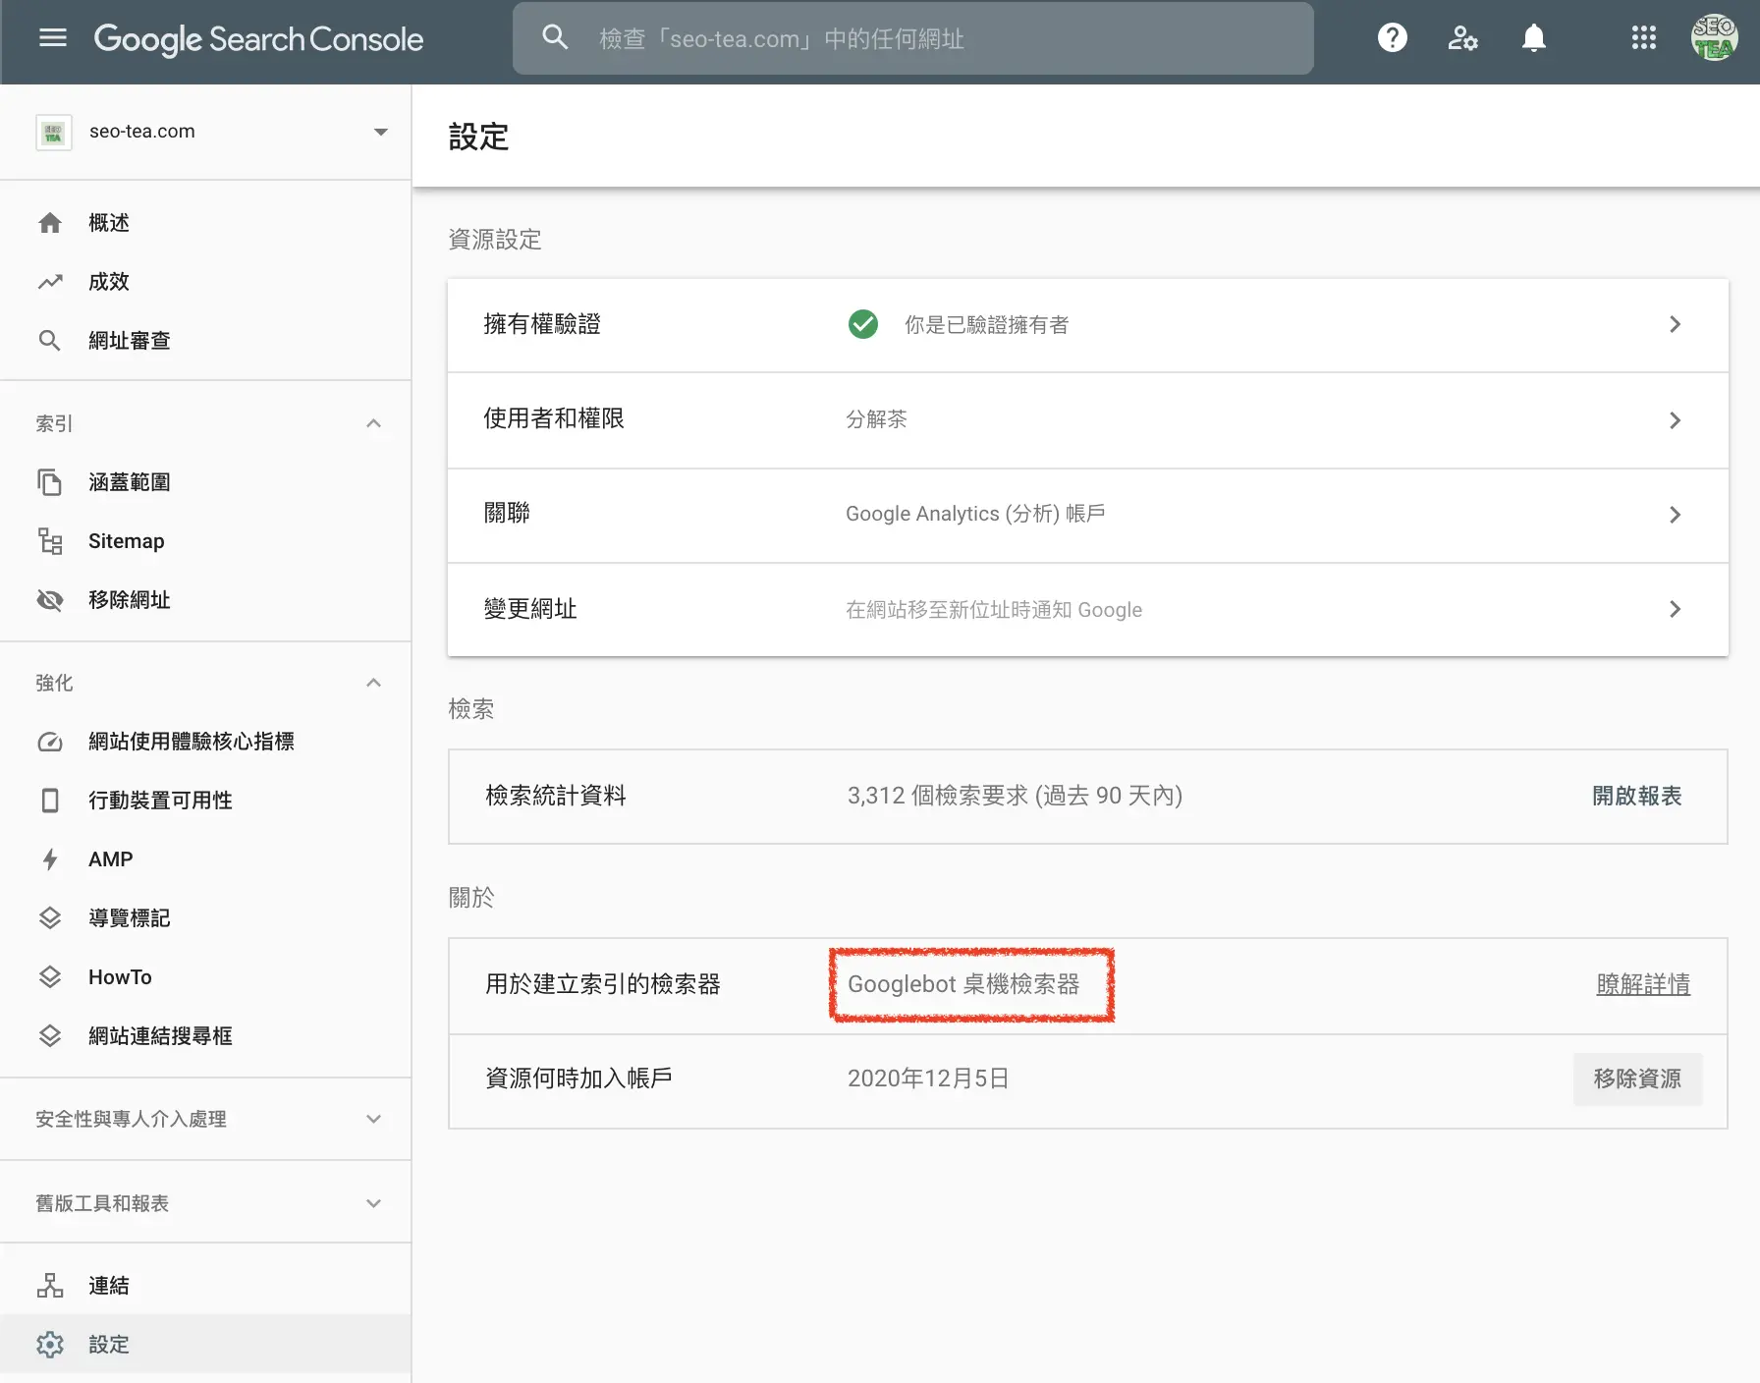Image resolution: width=1760 pixels, height=1383 pixels.
Task: Click 2020年12月5日 date value
Action: coord(928,1079)
